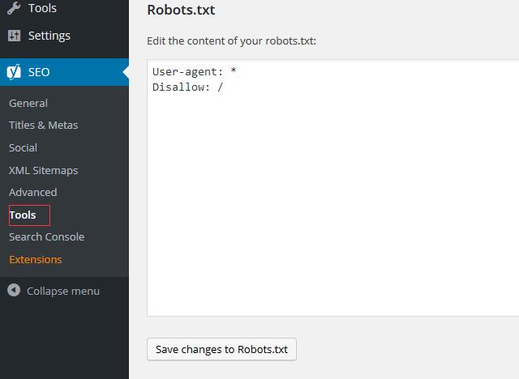The height and width of the screenshot is (379, 519).
Task: Open Titles & Metas submenu
Action: pyautogui.click(x=43, y=126)
